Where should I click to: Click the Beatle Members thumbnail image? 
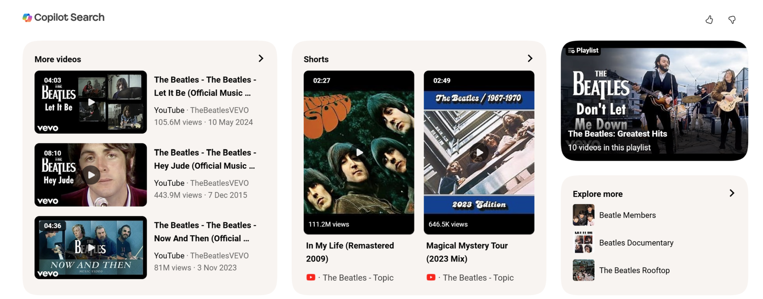583,215
